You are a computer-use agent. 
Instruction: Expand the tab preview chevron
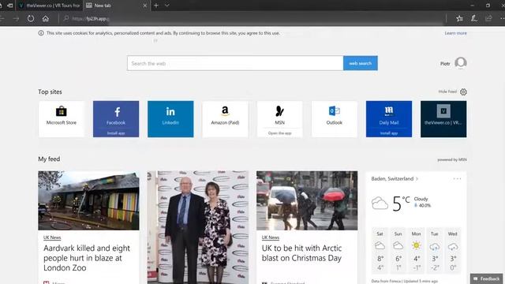(x=166, y=6)
